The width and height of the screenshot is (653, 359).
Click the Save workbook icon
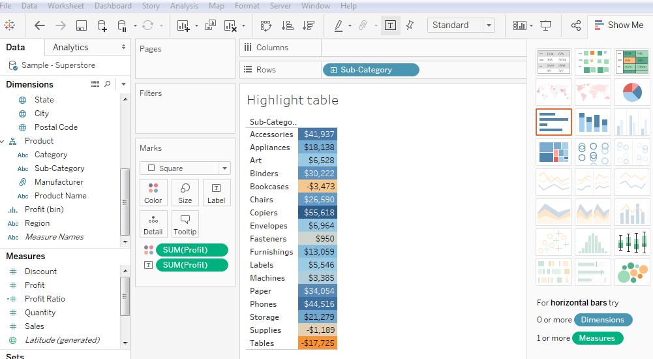pyautogui.click(x=82, y=25)
